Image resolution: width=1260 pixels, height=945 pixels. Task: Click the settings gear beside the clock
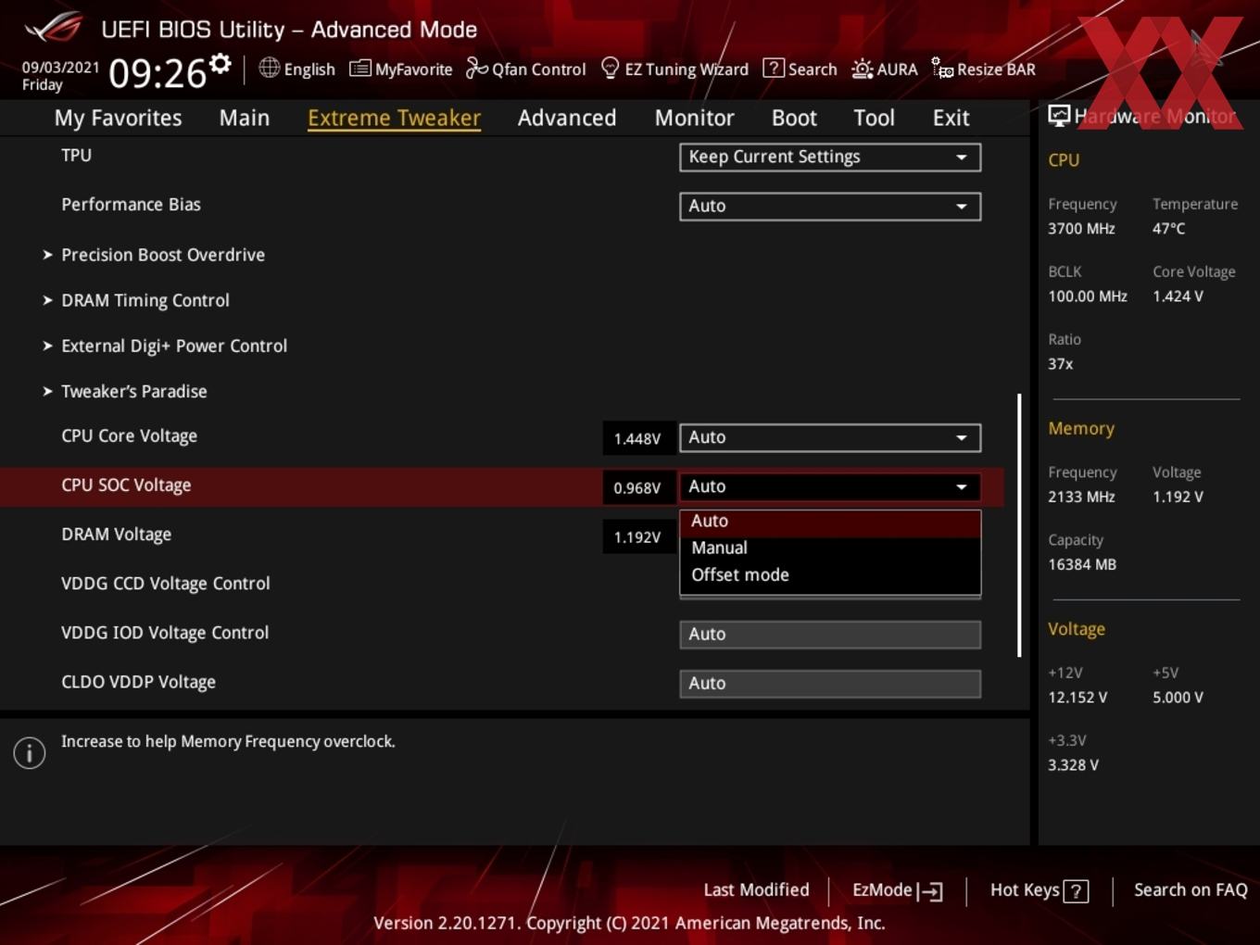[x=220, y=64]
